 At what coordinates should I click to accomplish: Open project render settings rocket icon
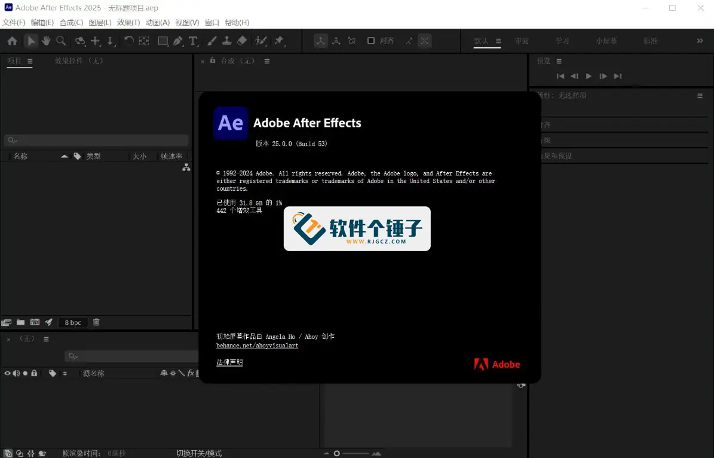coord(49,322)
